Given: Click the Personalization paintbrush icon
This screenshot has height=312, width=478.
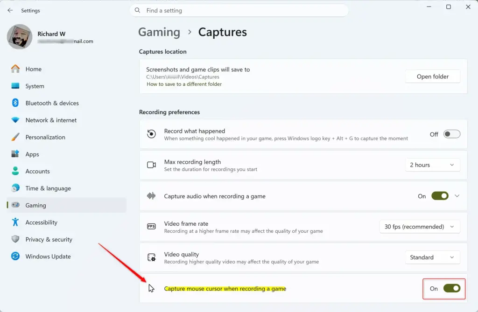Looking at the screenshot, I should tap(15, 137).
